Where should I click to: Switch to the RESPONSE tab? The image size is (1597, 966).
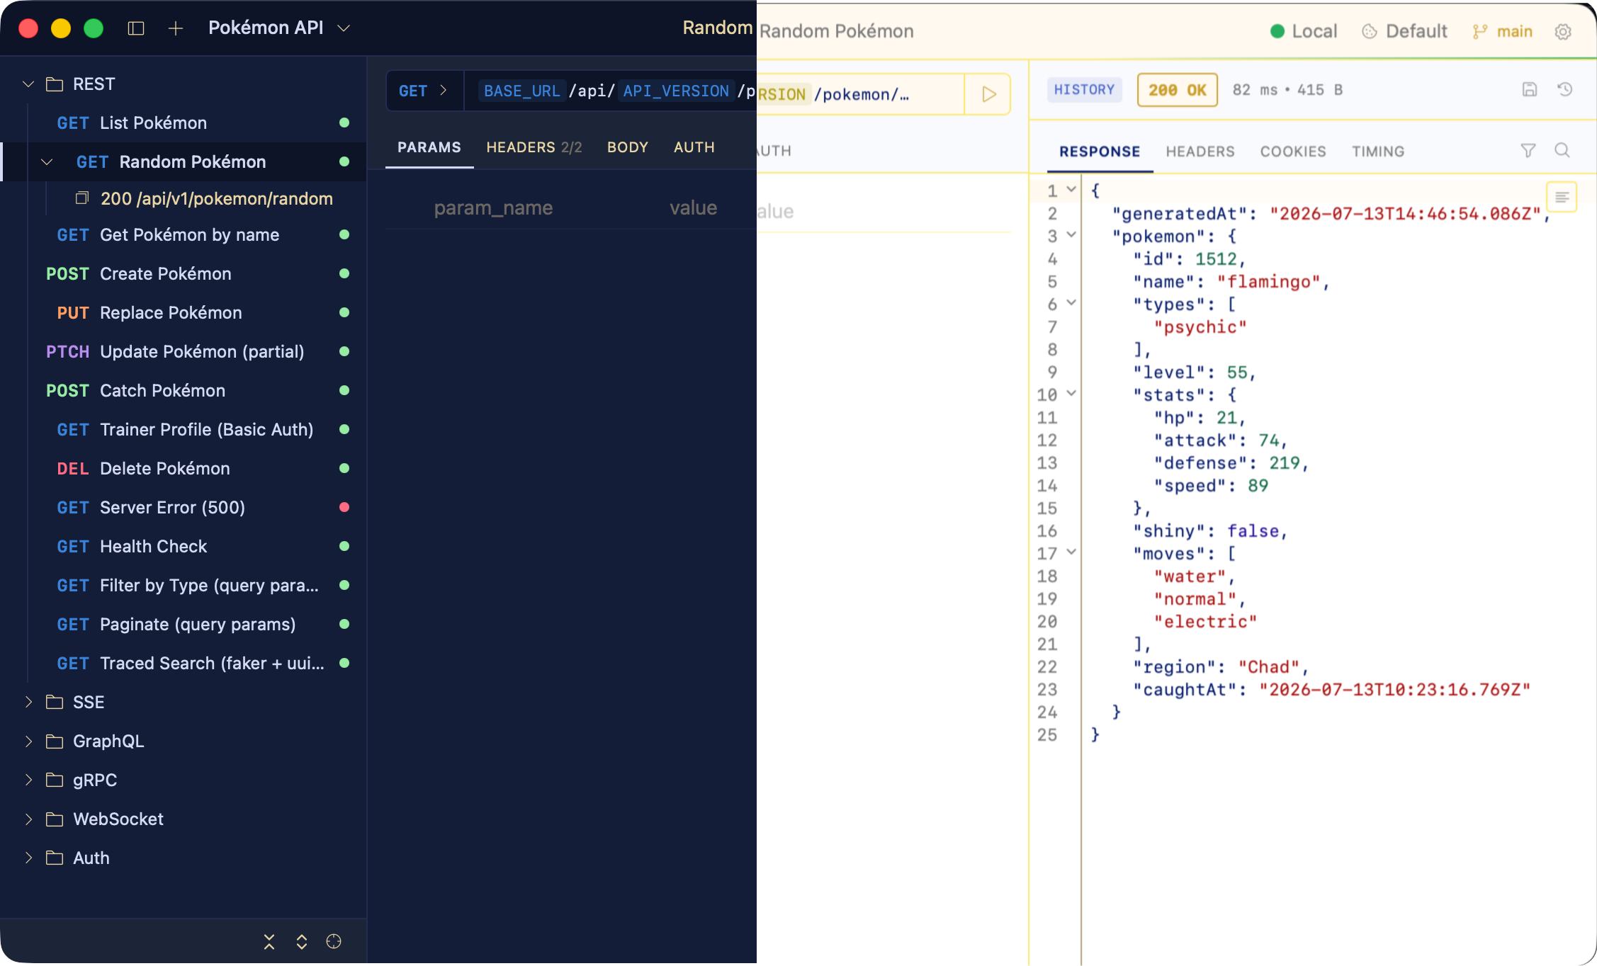(x=1100, y=152)
